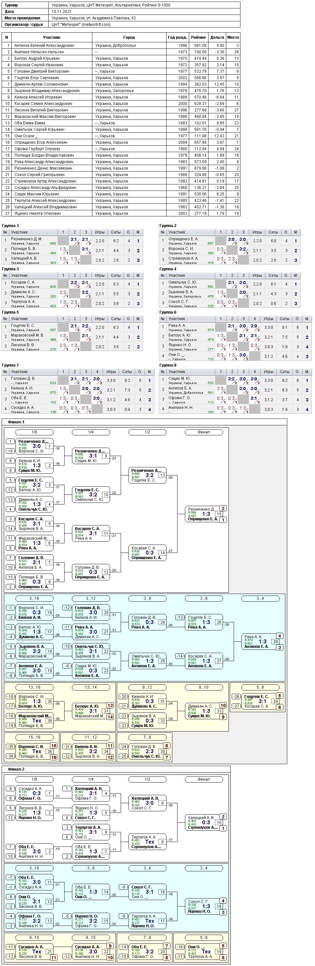Click city cell 'Украина, Доброполье' in participants table
The width and height of the screenshot is (315, 966).
(x=115, y=45)
